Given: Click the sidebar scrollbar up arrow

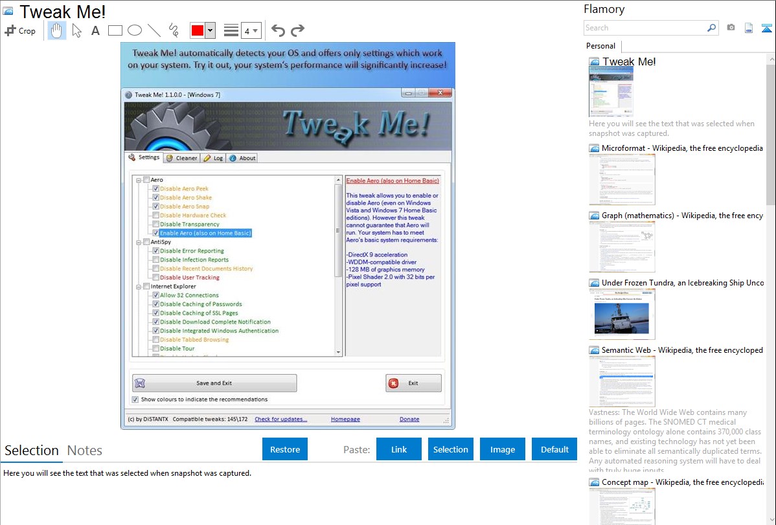Looking at the screenshot, I should [771, 60].
